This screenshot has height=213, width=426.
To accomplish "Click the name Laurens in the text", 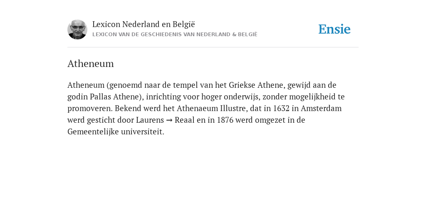I will coord(150,120).
